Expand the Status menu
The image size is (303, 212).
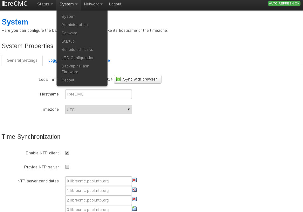point(45,4)
